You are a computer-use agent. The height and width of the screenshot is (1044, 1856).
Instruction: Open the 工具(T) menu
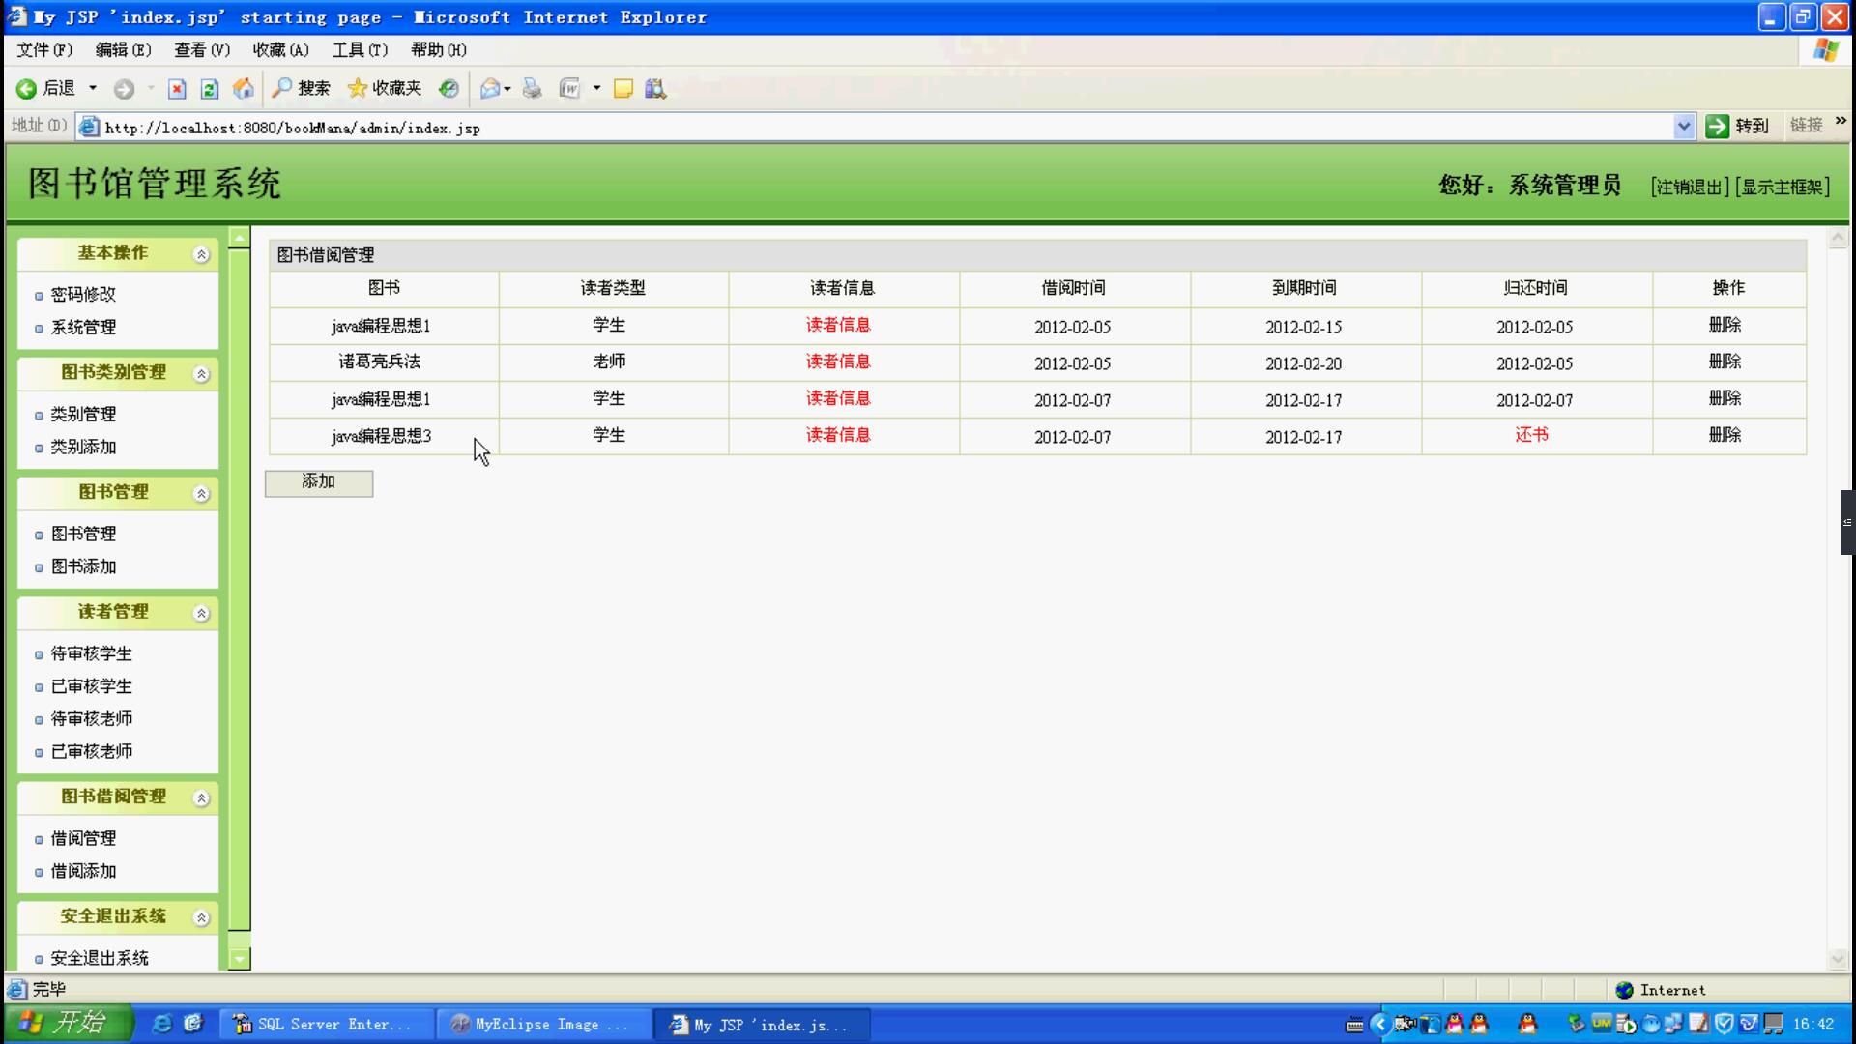click(360, 50)
